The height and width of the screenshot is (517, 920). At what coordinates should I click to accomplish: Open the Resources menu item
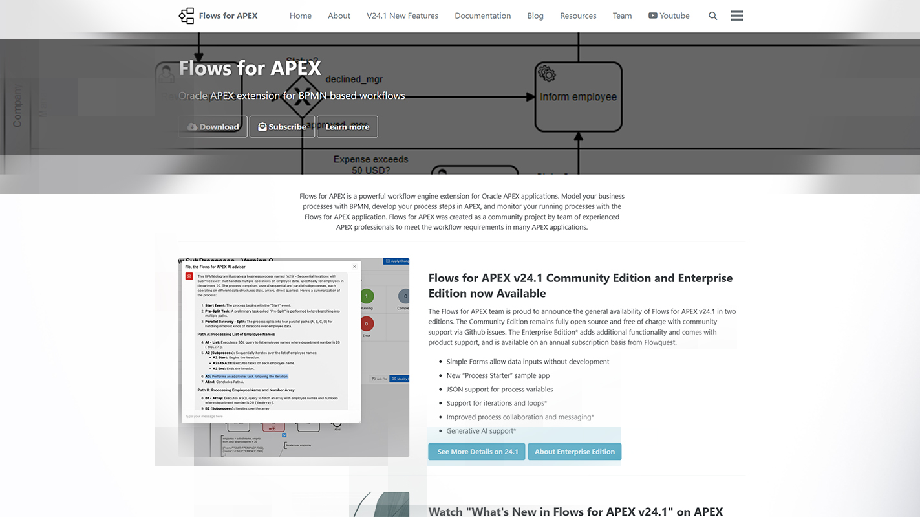578,16
